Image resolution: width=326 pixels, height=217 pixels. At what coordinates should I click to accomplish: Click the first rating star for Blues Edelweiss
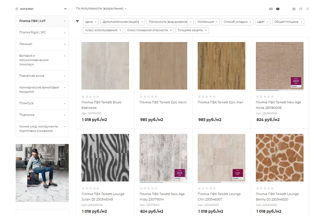(83, 97)
